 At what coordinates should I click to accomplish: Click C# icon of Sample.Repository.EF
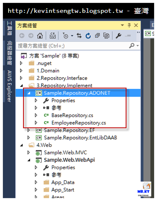tap(38, 130)
